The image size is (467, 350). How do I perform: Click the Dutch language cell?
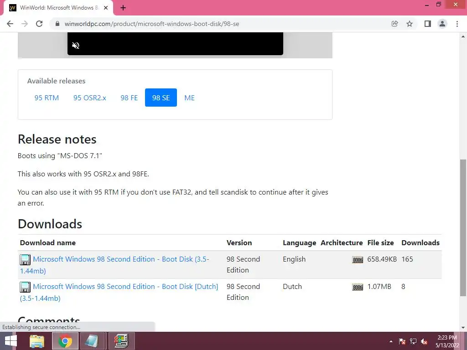click(x=292, y=287)
